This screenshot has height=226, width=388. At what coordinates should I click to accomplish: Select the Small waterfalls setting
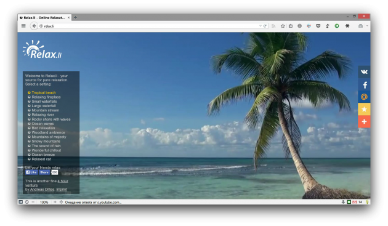click(x=44, y=102)
